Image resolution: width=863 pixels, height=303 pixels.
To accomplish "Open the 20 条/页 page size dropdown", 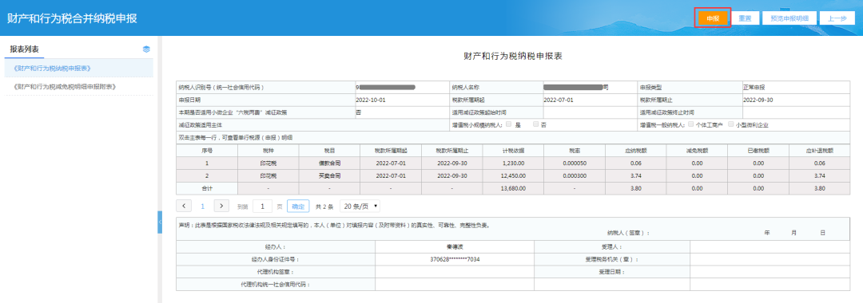I will [360, 207].
